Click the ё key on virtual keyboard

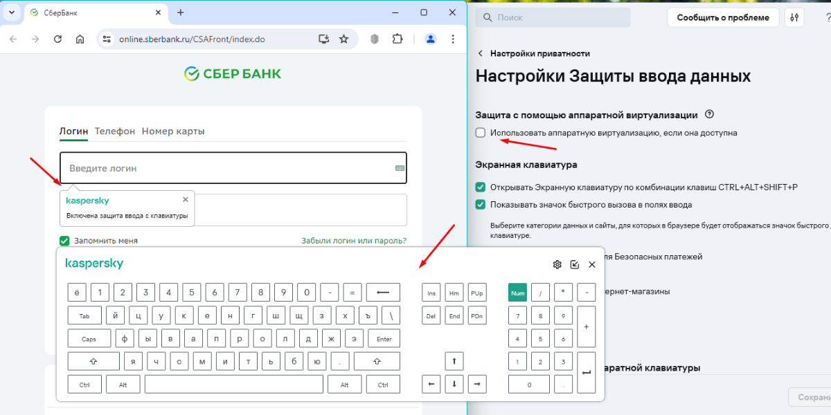pyautogui.click(x=77, y=293)
